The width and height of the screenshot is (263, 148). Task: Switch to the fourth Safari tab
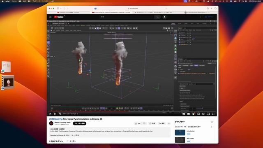coord(197,12)
